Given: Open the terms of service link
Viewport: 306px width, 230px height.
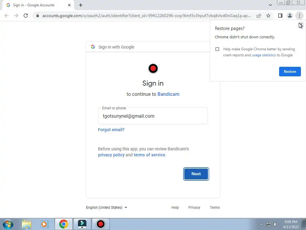Looking at the screenshot, I should [149, 155].
